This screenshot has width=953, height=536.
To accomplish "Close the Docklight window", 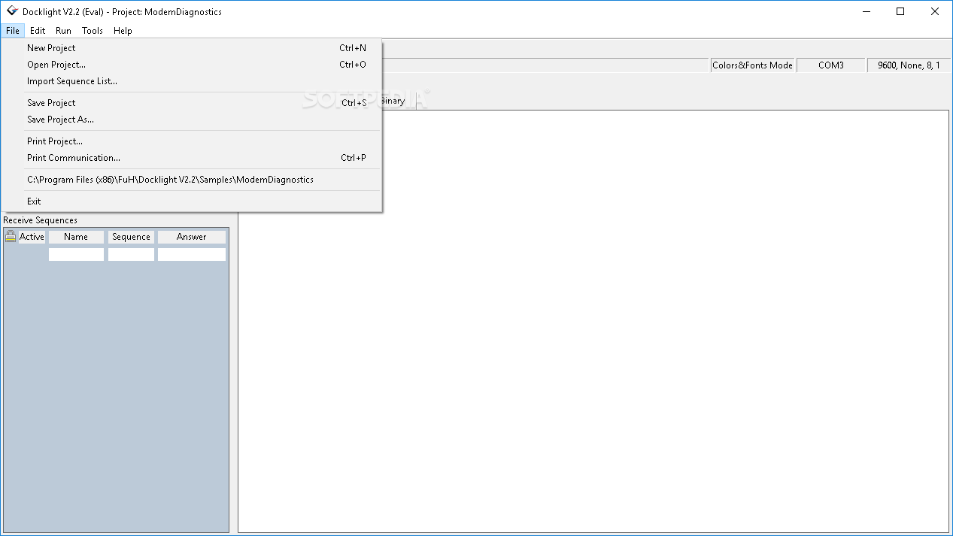I will pos(935,11).
